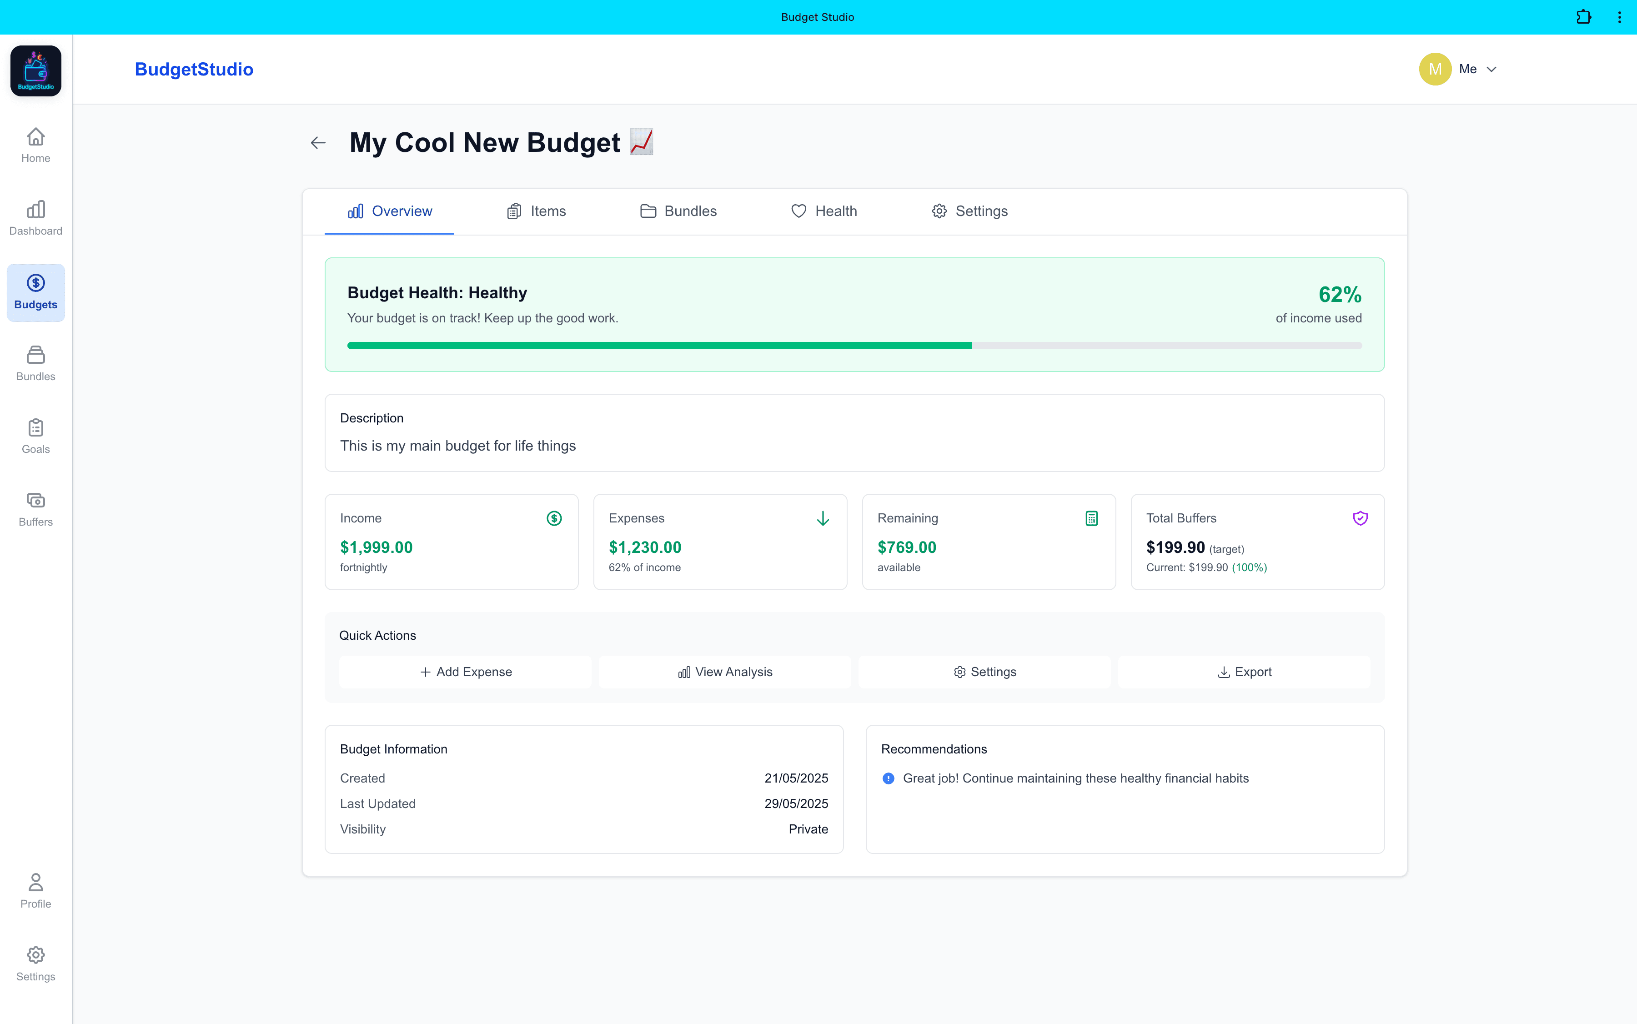Image resolution: width=1637 pixels, height=1024 pixels.
Task: Click the back arrow beside budget title
Action: (318, 143)
